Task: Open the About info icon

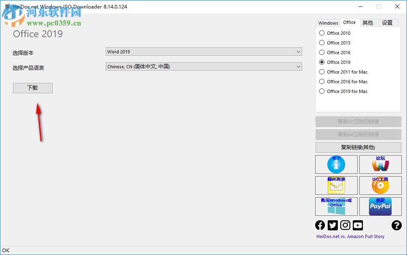Action: pyautogui.click(x=336, y=164)
